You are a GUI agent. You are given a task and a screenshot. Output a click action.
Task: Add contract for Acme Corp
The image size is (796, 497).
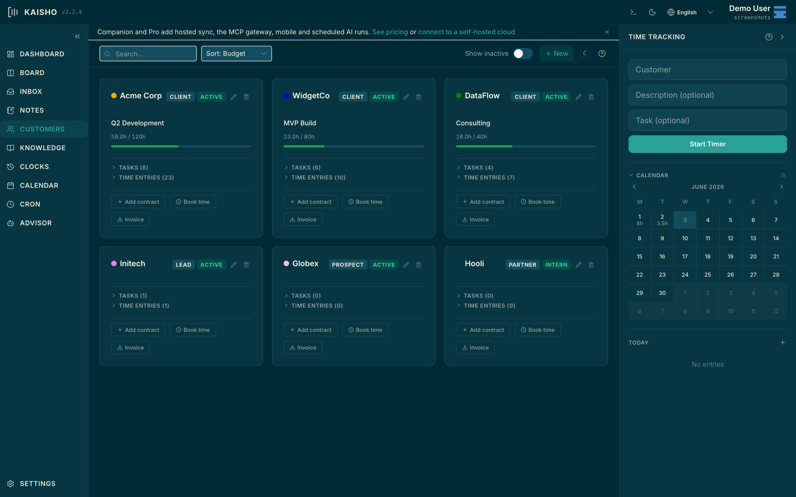(x=138, y=202)
